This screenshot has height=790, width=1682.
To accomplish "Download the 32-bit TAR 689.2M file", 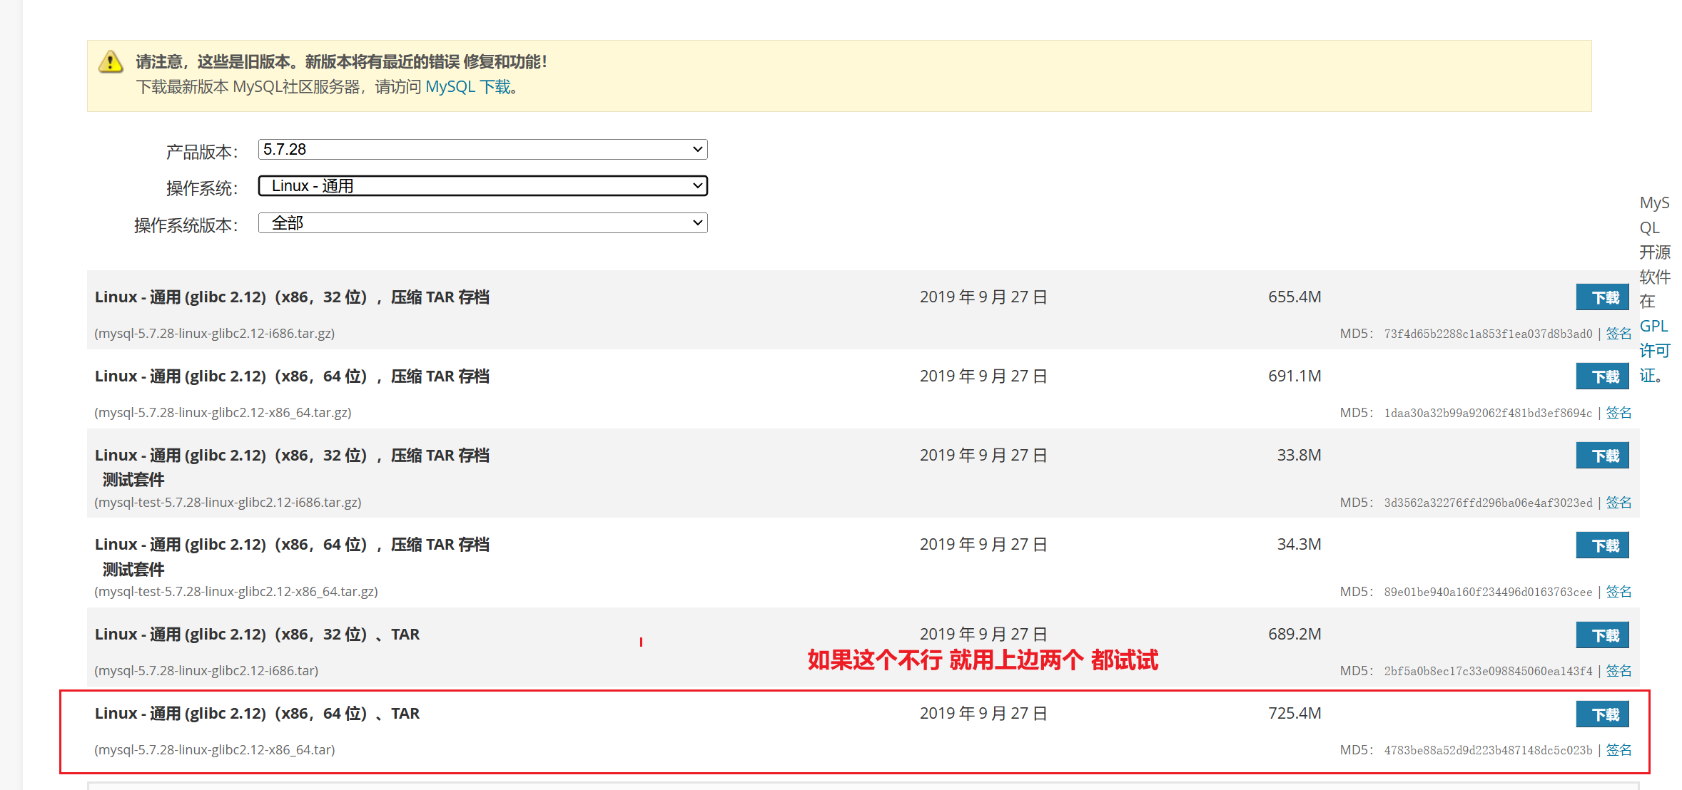I will coord(1601,635).
